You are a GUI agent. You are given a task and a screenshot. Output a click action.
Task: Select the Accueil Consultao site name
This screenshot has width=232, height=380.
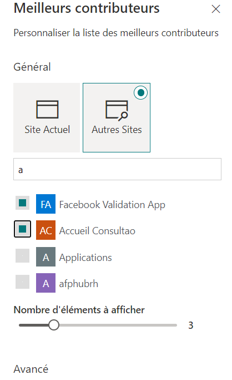click(x=97, y=231)
